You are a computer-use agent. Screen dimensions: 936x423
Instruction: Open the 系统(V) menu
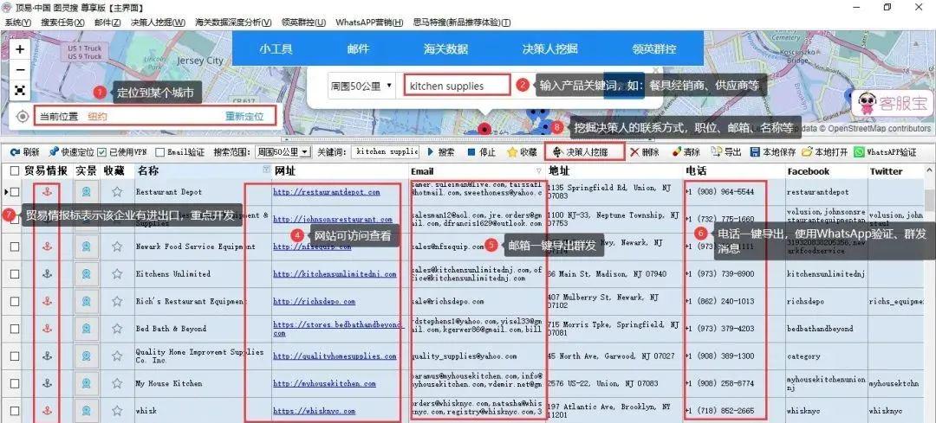click(x=18, y=22)
